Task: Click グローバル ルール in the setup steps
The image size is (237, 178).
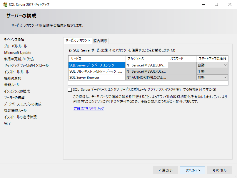Action: [x=15, y=46]
